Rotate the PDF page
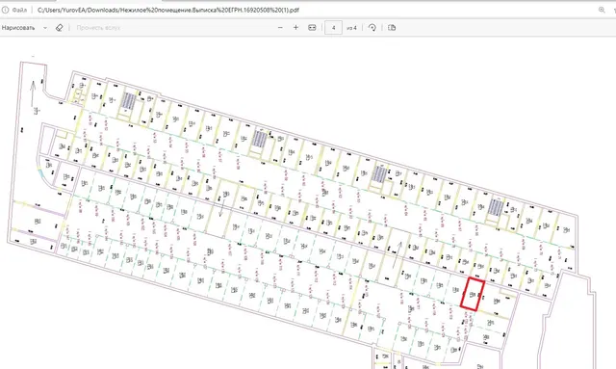The image size is (616, 369). point(372,28)
